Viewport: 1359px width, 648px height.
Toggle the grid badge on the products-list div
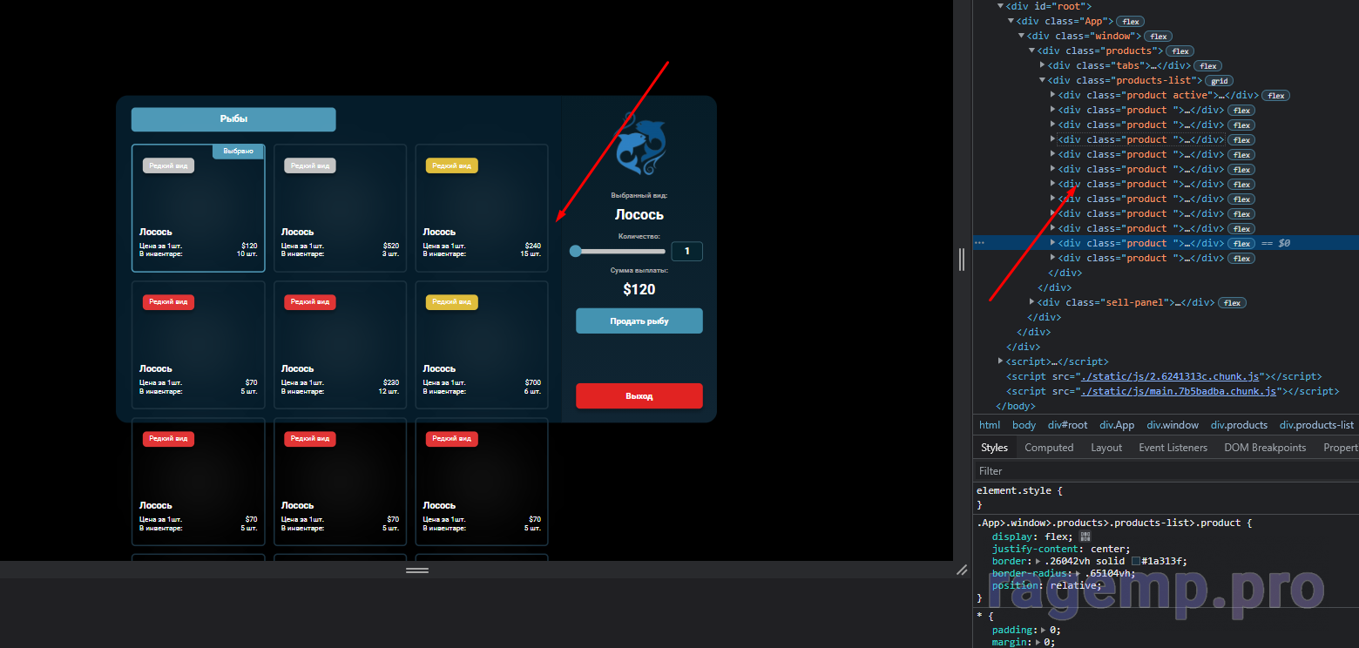pos(1217,80)
